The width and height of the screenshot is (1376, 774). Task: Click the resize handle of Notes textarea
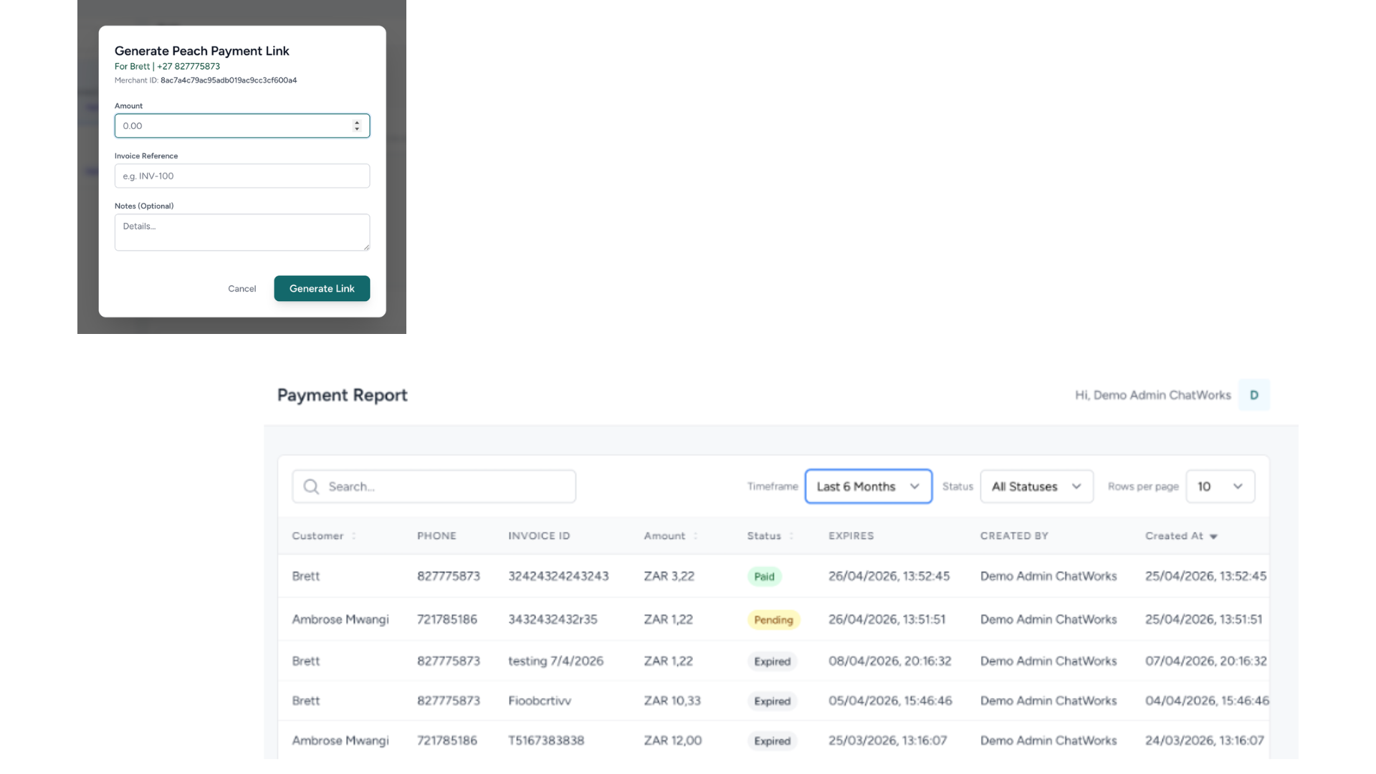point(366,247)
